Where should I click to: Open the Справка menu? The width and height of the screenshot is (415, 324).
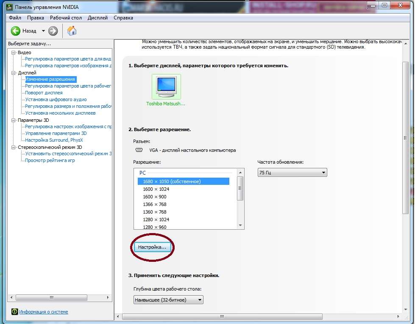[123, 18]
